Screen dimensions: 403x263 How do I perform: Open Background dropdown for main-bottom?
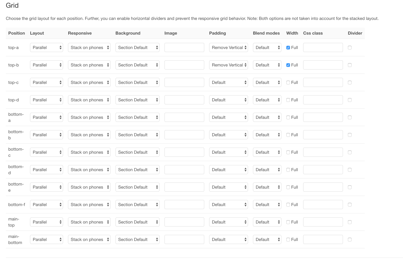click(137, 239)
